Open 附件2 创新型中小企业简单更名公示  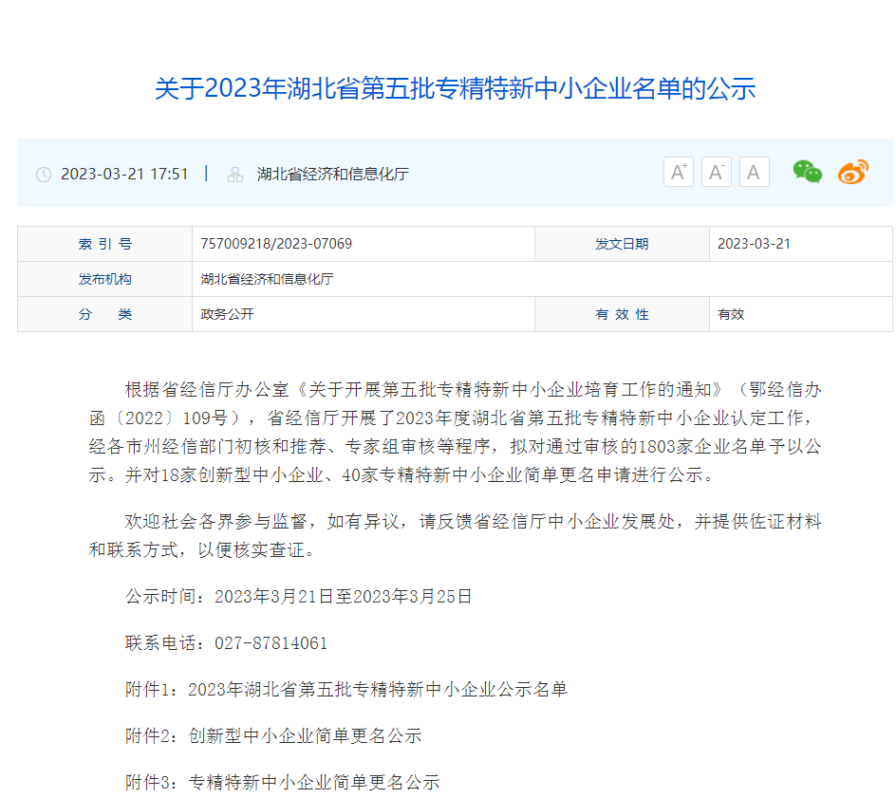click(304, 735)
